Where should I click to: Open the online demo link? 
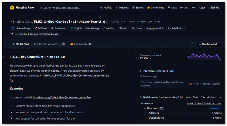pos(51,70)
